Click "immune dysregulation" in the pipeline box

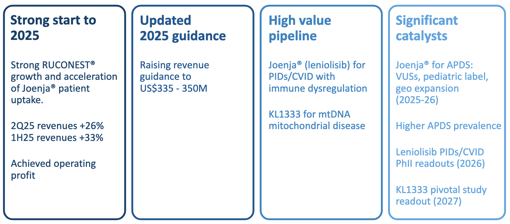coord(318,88)
